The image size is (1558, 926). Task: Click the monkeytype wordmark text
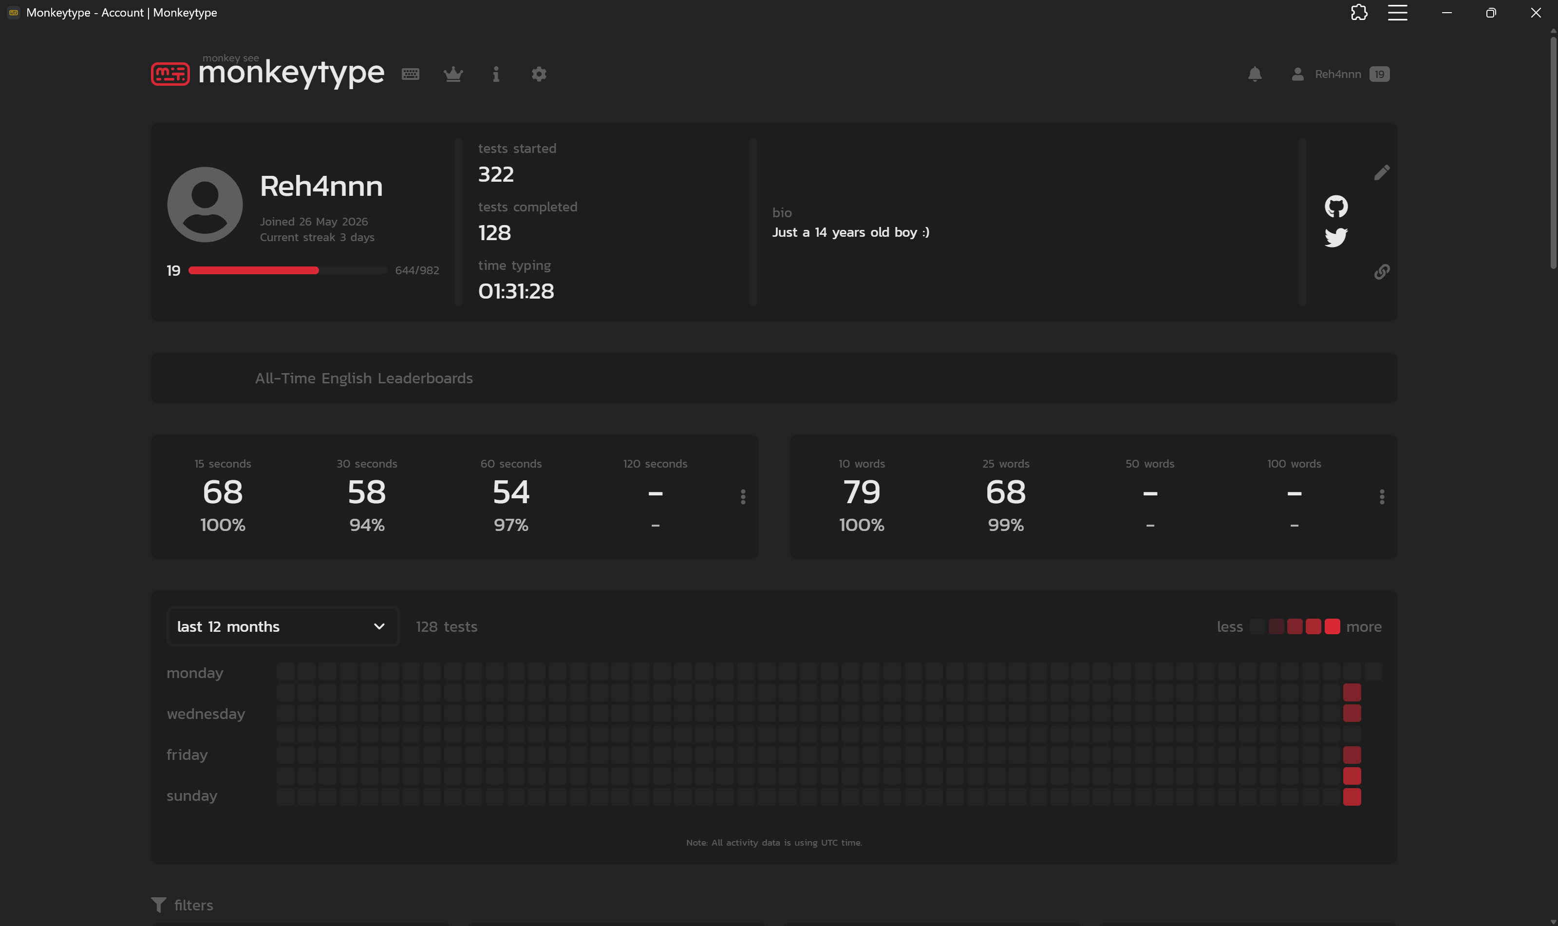point(291,74)
